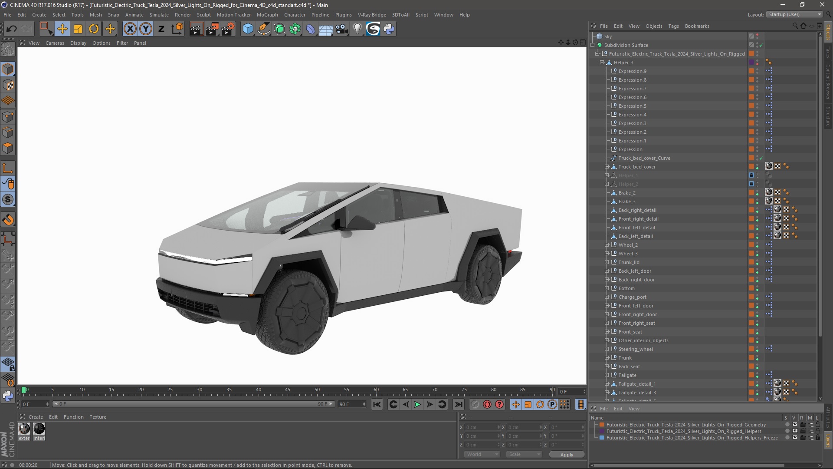The image size is (833, 469).
Task: Click the Helpers_Freeze layer blue swatch
Action: coord(602,438)
